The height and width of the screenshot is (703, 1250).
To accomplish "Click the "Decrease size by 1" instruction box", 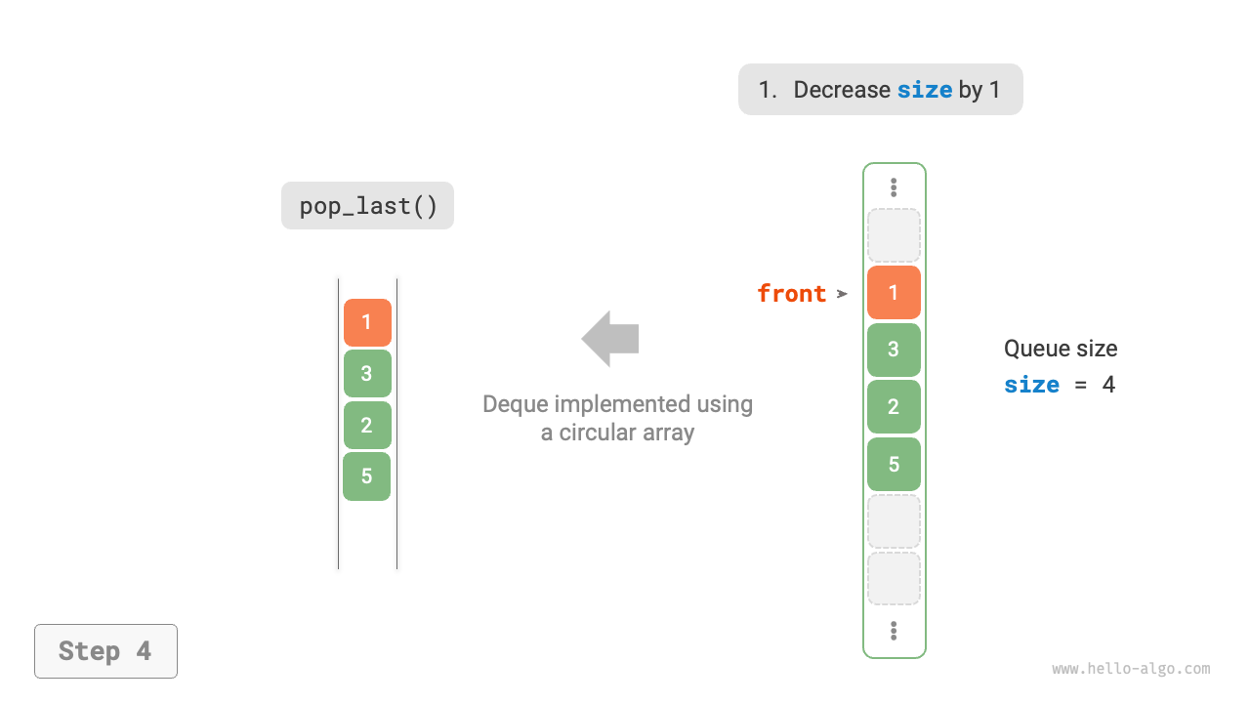I will [x=880, y=90].
